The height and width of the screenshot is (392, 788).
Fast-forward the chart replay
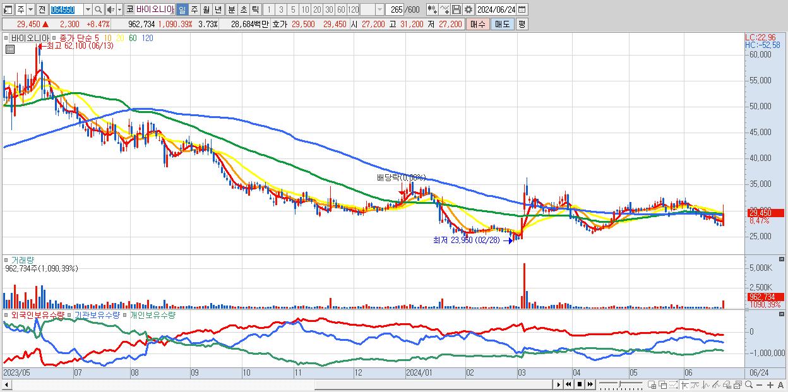click(590, 384)
